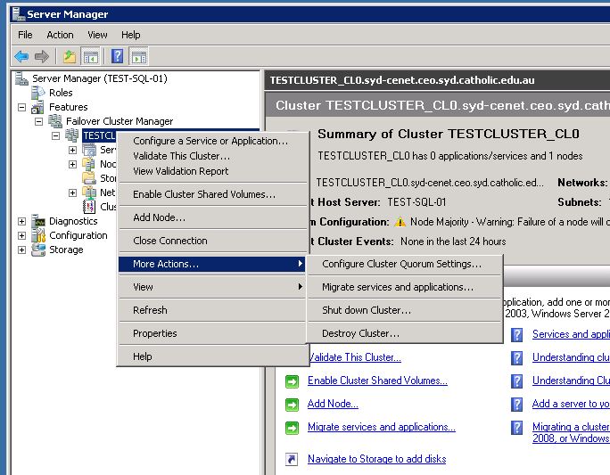Click Navigate to Storage to add disks
610x475 pixels.
pos(376,459)
